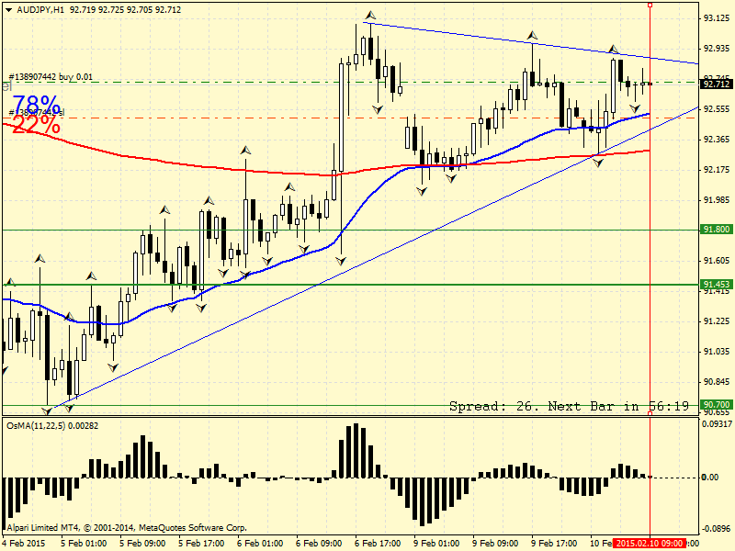Open the chart menu triangle beside AUDJPY,H1
Image resolution: width=735 pixels, height=551 pixels.
(8, 10)
